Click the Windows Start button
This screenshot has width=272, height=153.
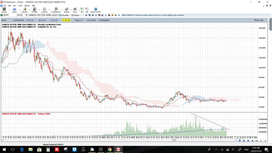point(4,149)
